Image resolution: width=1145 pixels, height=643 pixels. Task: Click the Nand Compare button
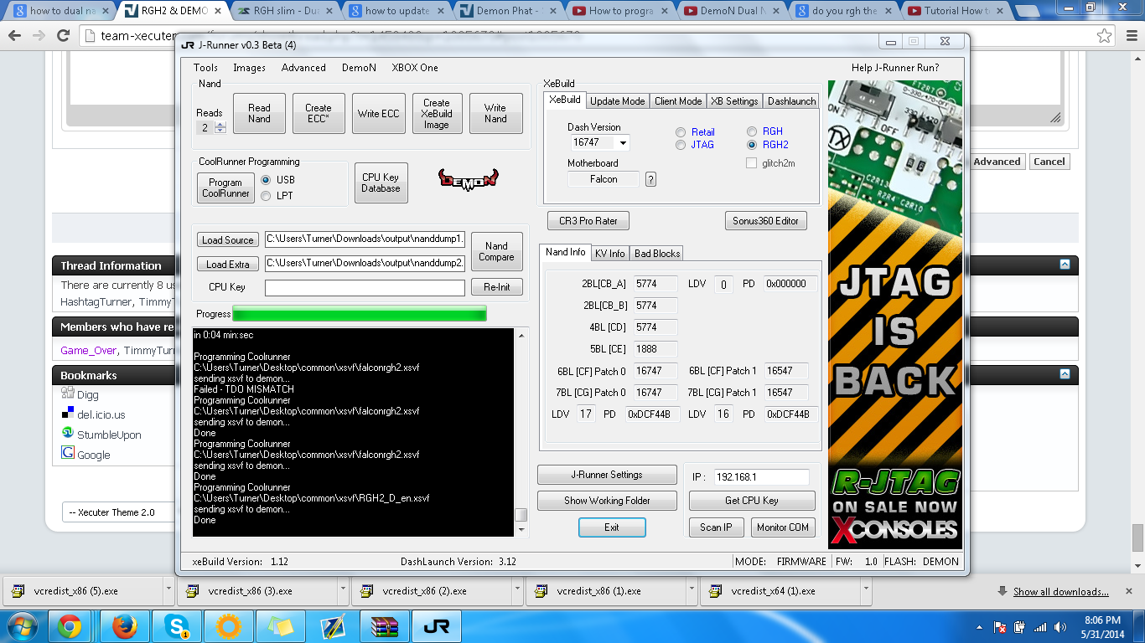[x=496, y=252]
